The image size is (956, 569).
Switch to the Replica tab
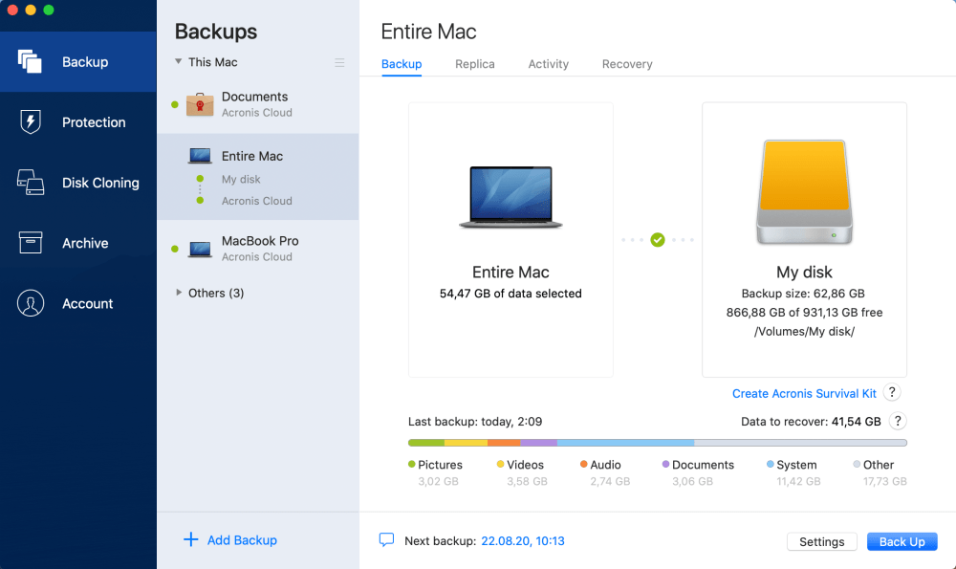click(x=474, y=64)
